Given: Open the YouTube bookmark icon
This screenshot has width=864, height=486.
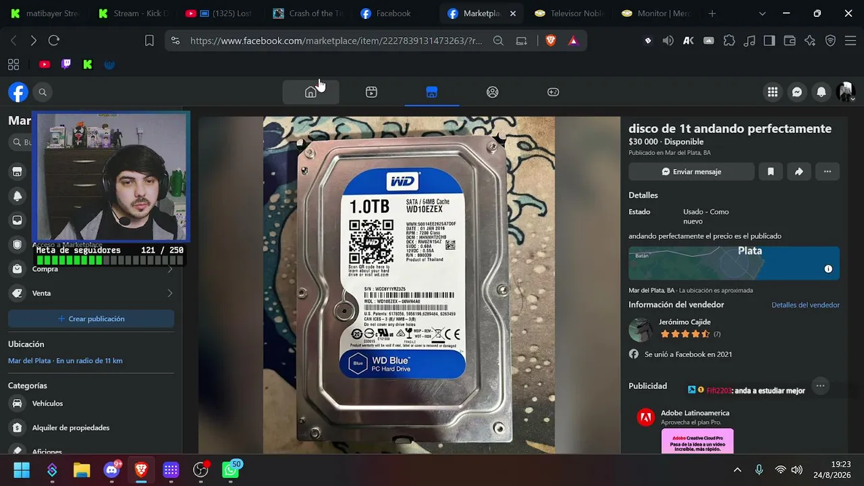Looking at the screenshot, I should [45, 65].
